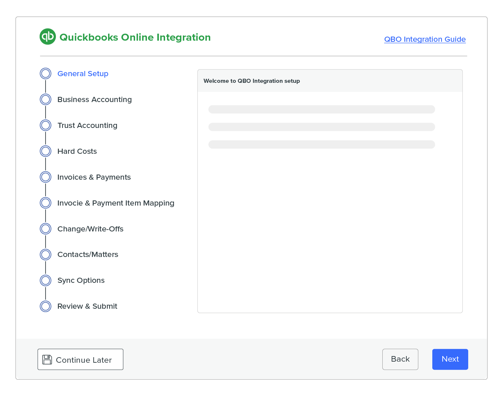This screenshot has height=396, width=503.
Task: Click the Continue Later button
Action: 80,359
